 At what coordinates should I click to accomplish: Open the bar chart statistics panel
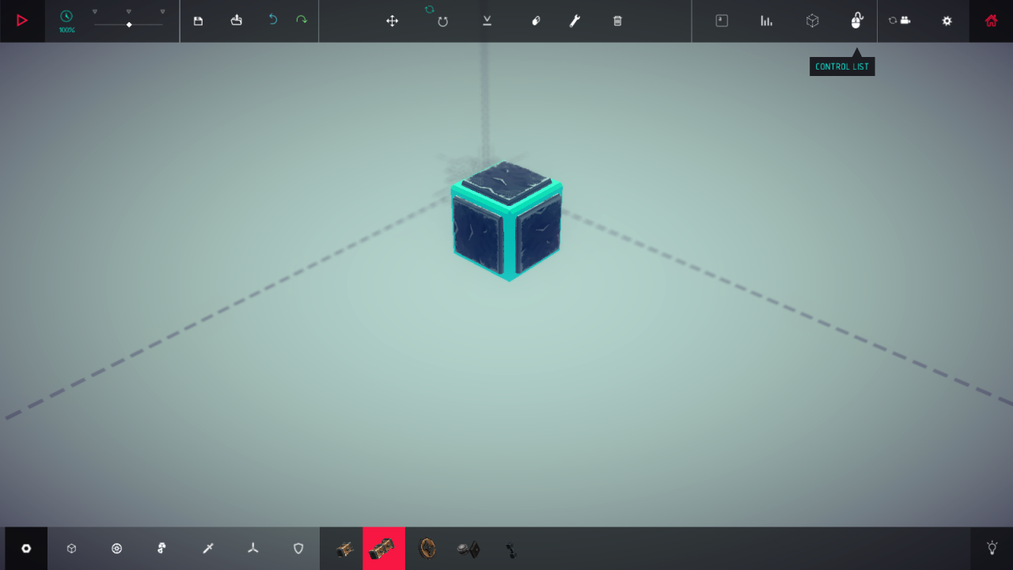pos(766,21)
